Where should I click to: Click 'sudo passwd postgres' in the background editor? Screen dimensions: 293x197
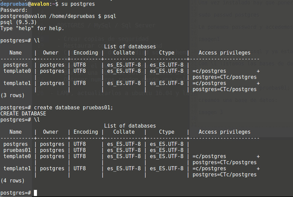[x=229, y=15]
